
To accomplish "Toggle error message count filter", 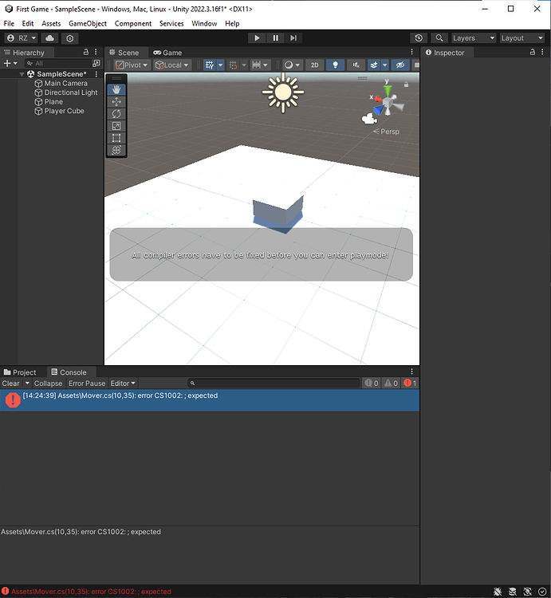I will tap(411, 384).
